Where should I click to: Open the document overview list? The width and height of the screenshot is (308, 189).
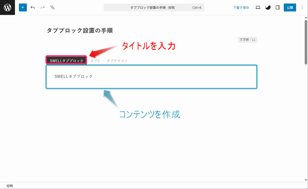[52, 7]
